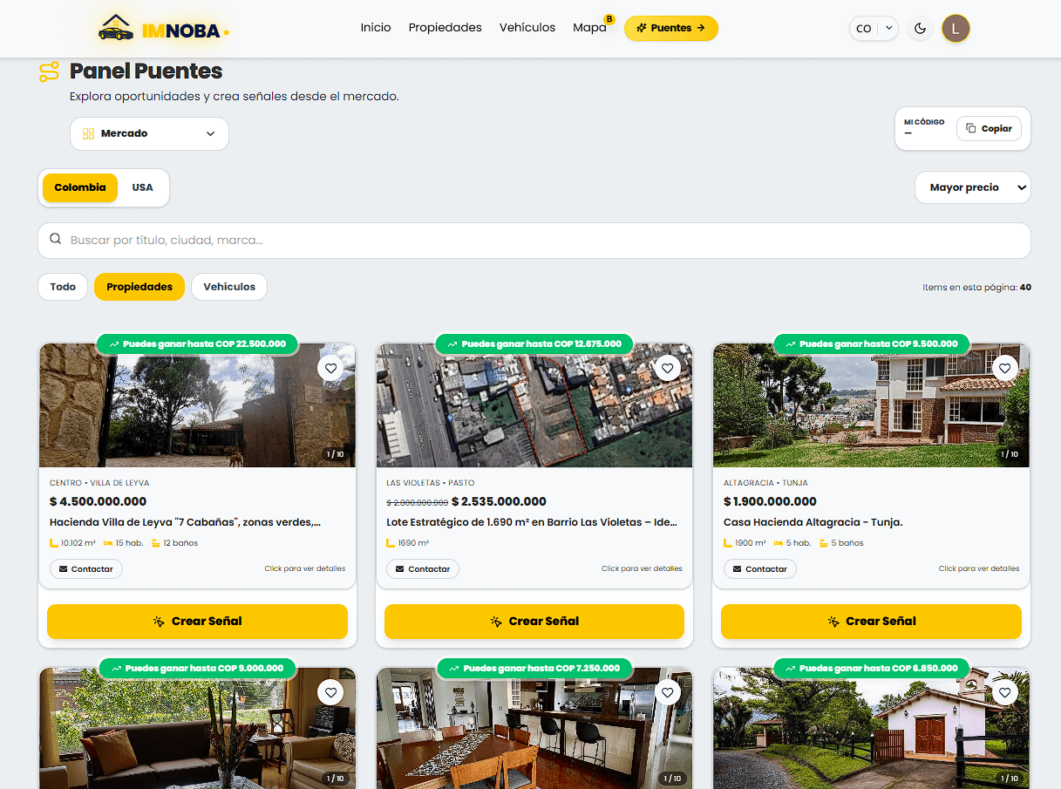Switch market to USA
This screenshot has height=789, width=1061.
click(142, 187)
